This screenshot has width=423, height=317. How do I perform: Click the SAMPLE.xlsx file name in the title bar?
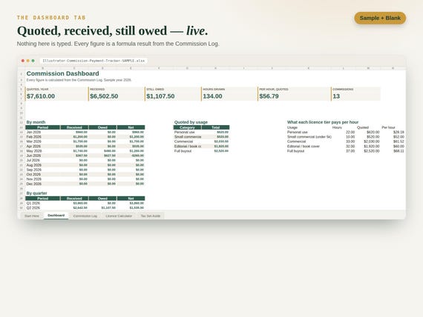pos(94,61)
